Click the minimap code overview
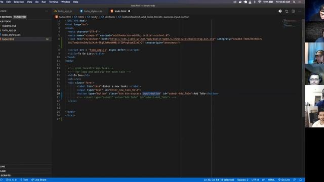Screen dimensions: 324x182 tap(293, 23)
